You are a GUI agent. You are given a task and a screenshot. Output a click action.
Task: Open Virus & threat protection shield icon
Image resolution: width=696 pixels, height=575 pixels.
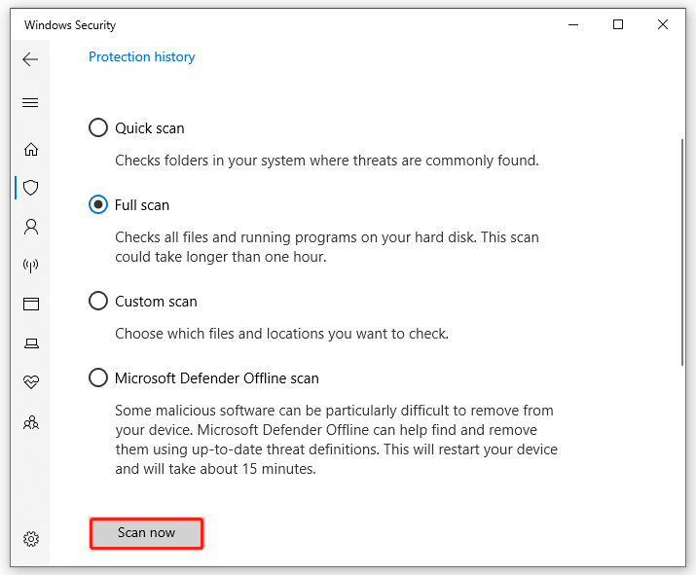coord(31,188)
